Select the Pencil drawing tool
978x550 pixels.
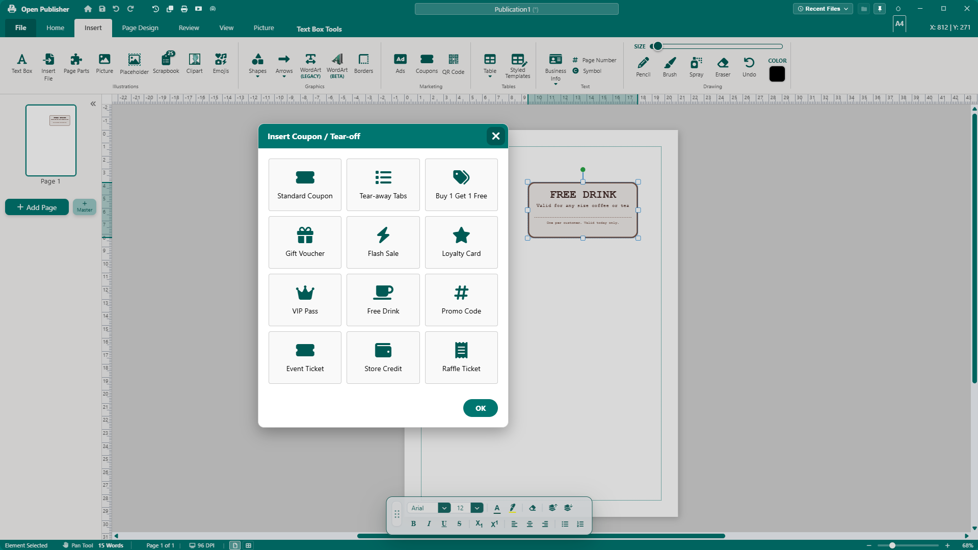643,67
